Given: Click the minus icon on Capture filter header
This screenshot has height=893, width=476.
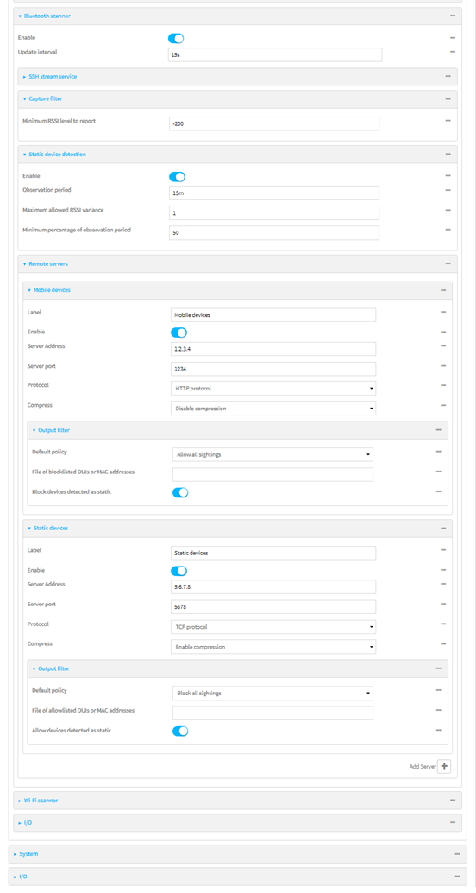Looking at the screenshot, I should 448,98.
